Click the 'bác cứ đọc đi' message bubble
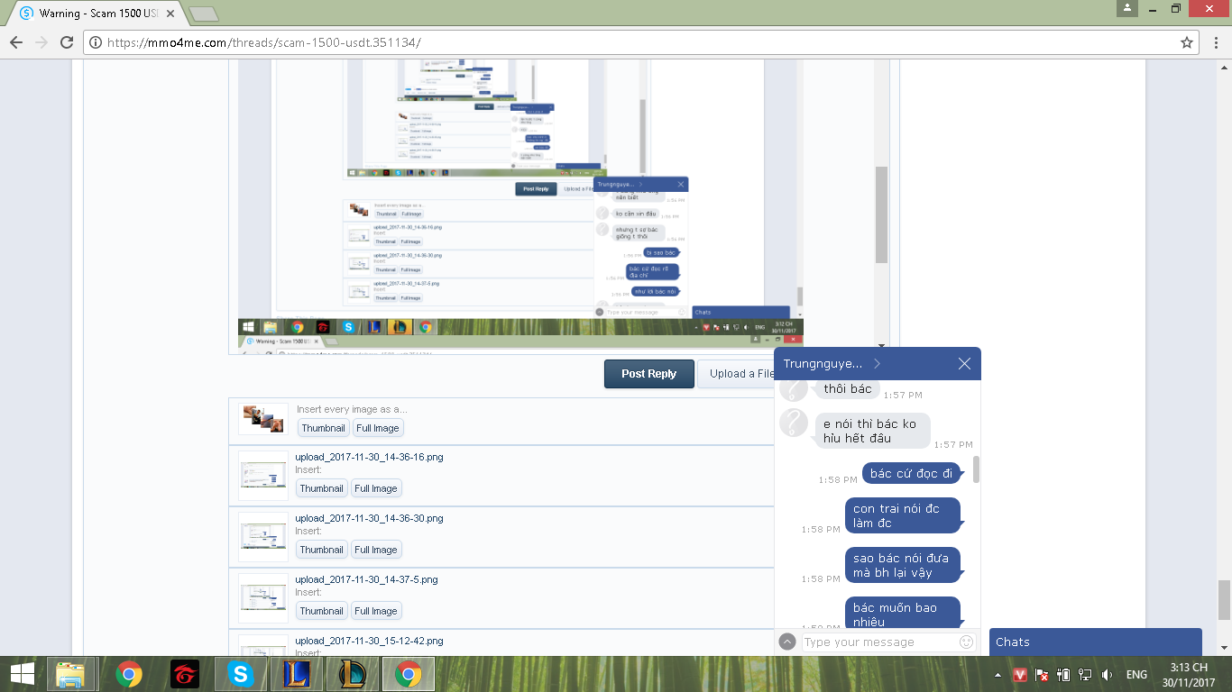Image resolution: width=1232 pixels, height=692 pixels. 912,474
